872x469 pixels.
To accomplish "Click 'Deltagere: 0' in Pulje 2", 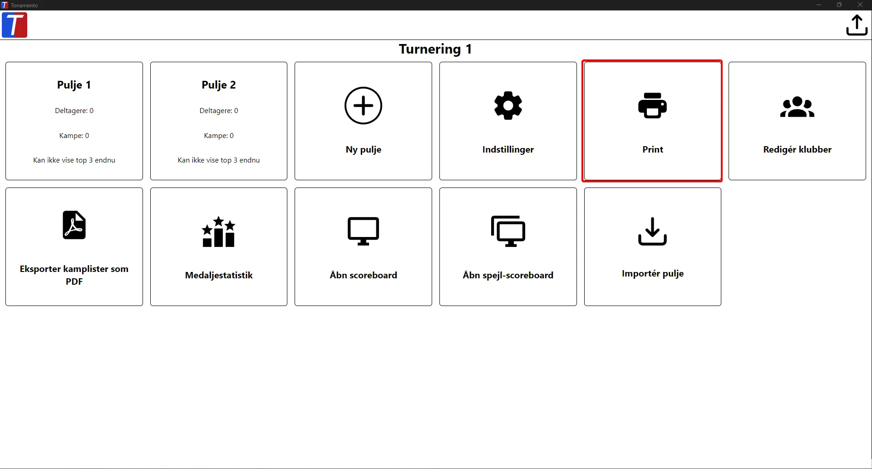I will [219, 111].
